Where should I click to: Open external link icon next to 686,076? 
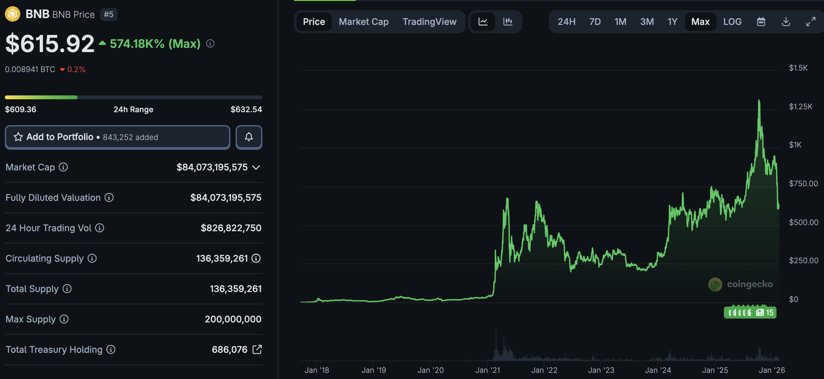tap(257, 350)
